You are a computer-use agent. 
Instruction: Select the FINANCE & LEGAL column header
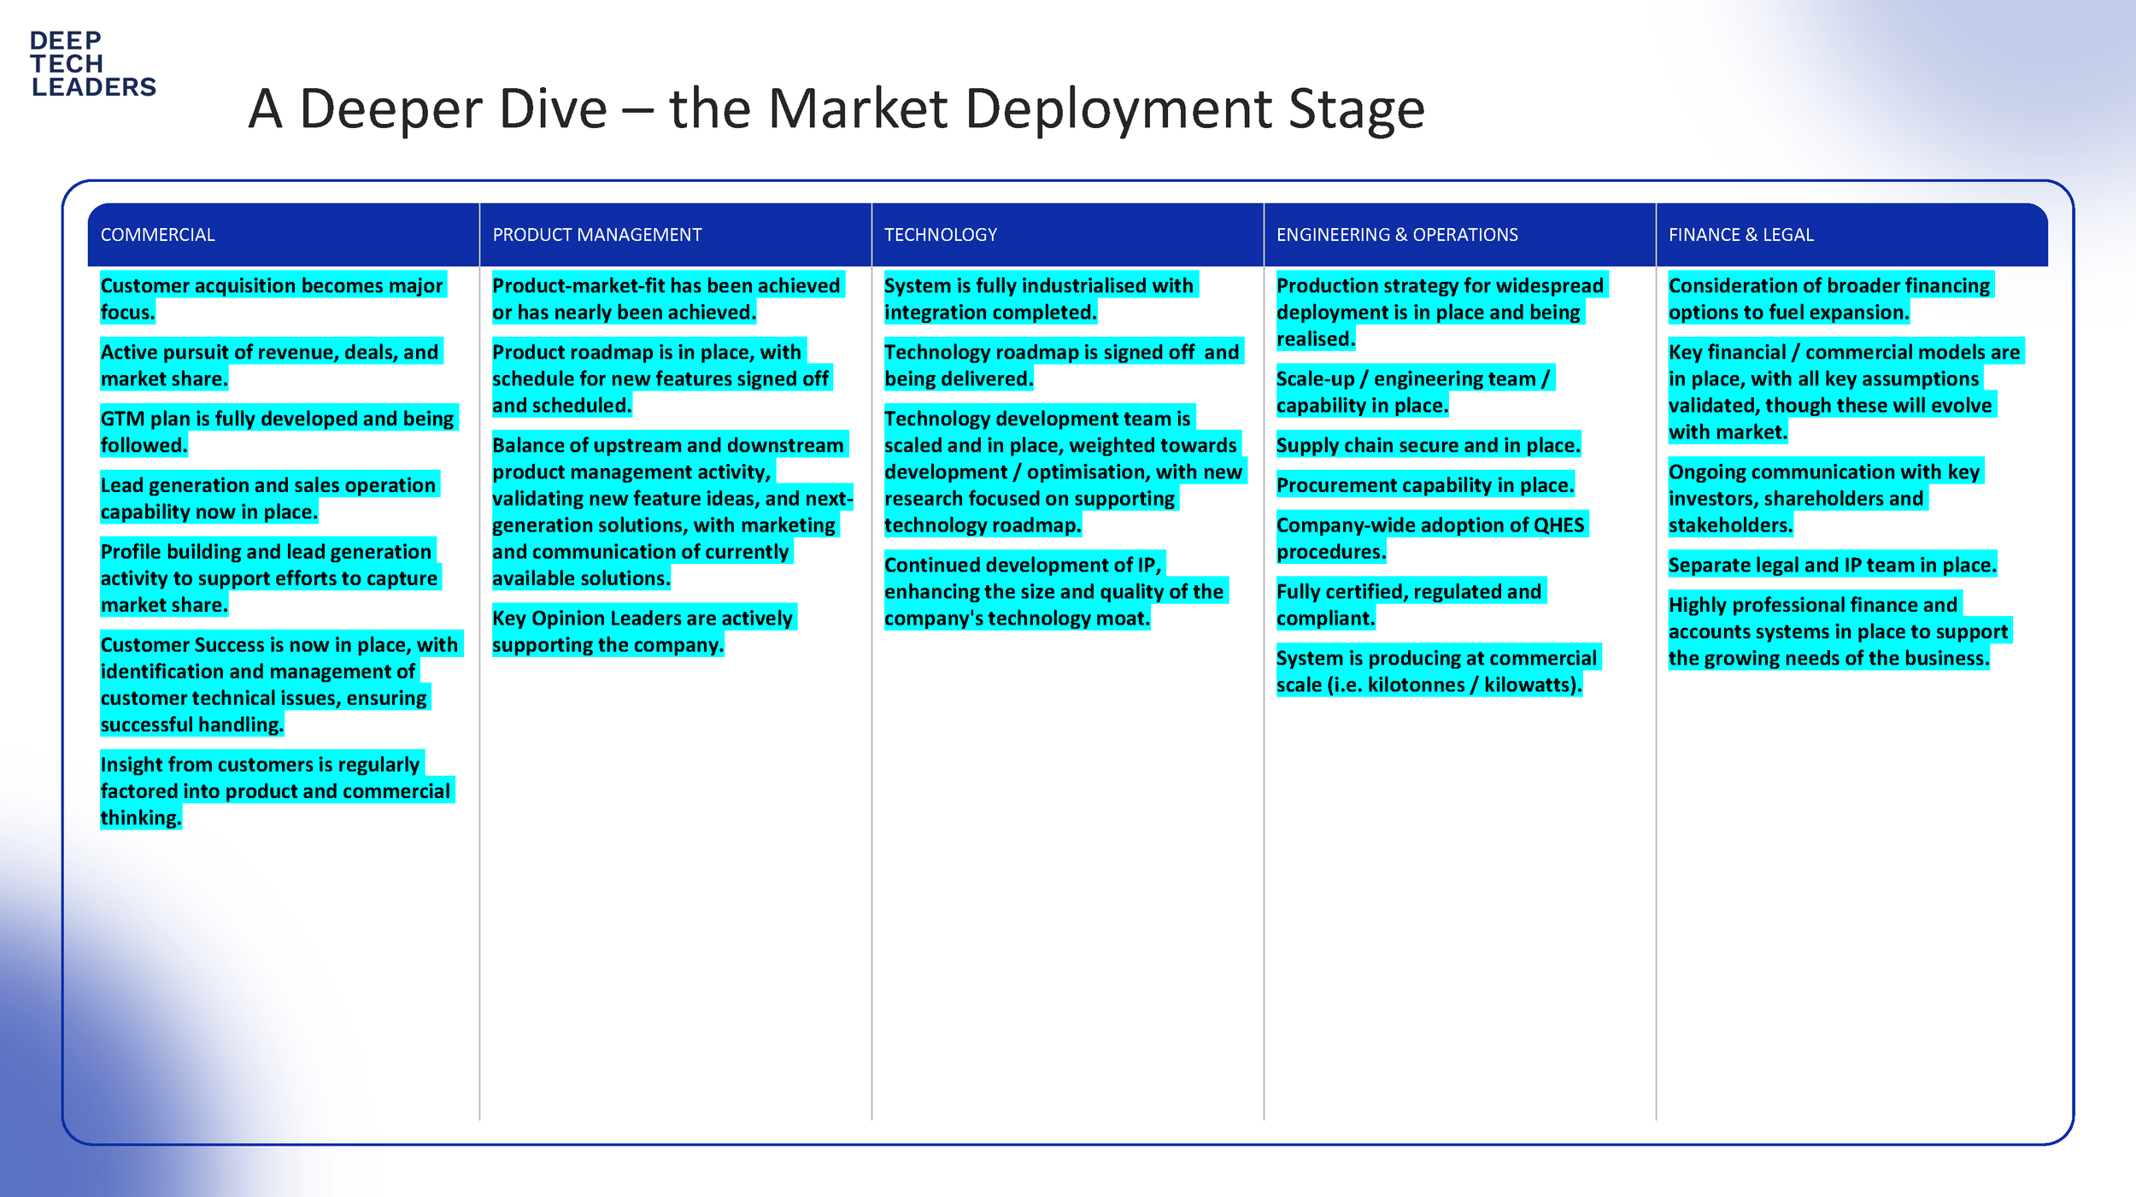1740,234
